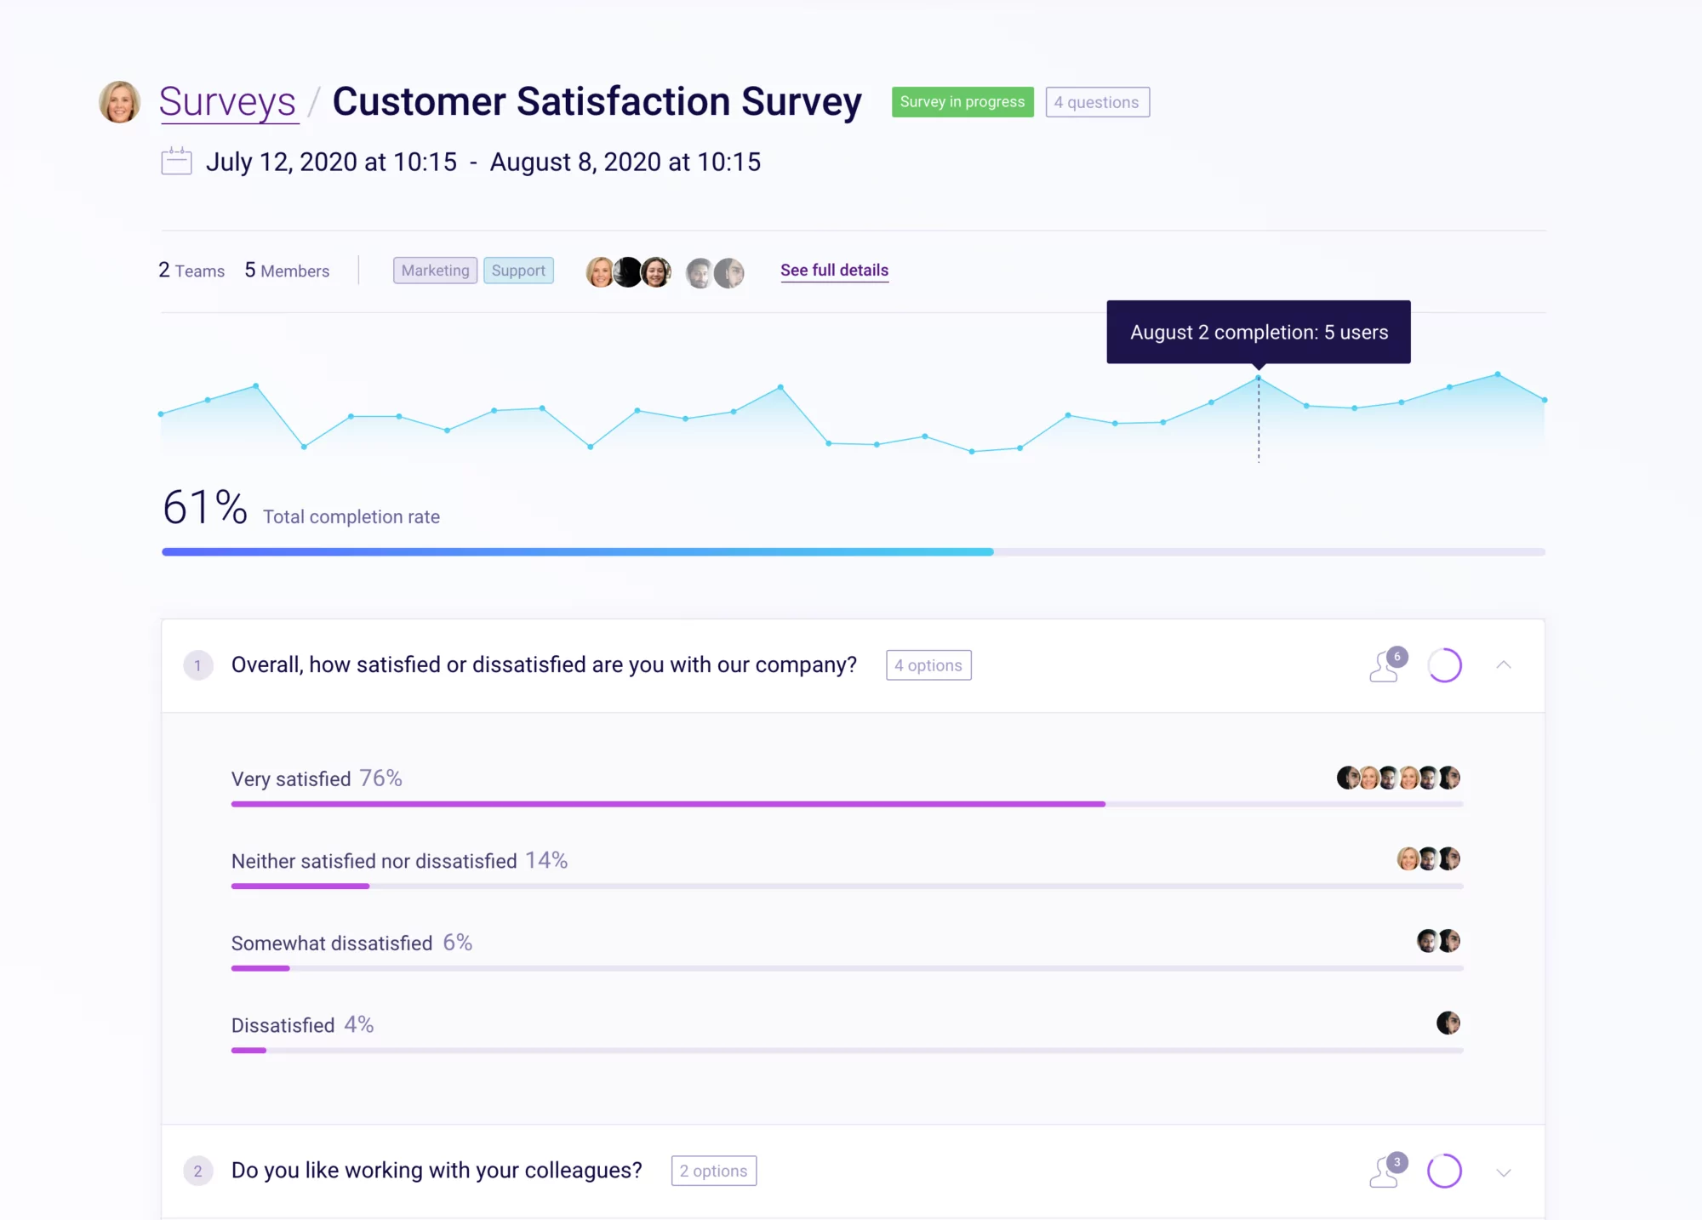Click the '4 questions' badge near the title
1702x1220 pixels.
click(x=1097, y=102)
